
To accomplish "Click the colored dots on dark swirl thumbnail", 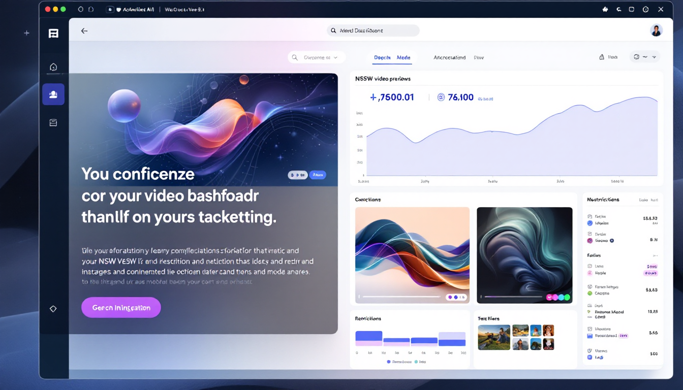I will 558,297.
